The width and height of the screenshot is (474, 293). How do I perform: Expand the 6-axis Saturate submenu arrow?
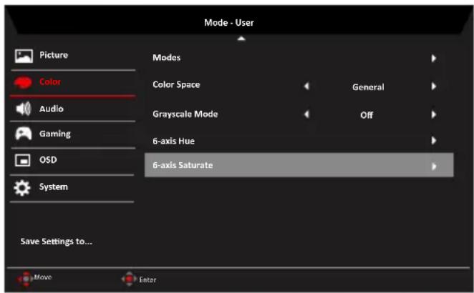(434, 167)
